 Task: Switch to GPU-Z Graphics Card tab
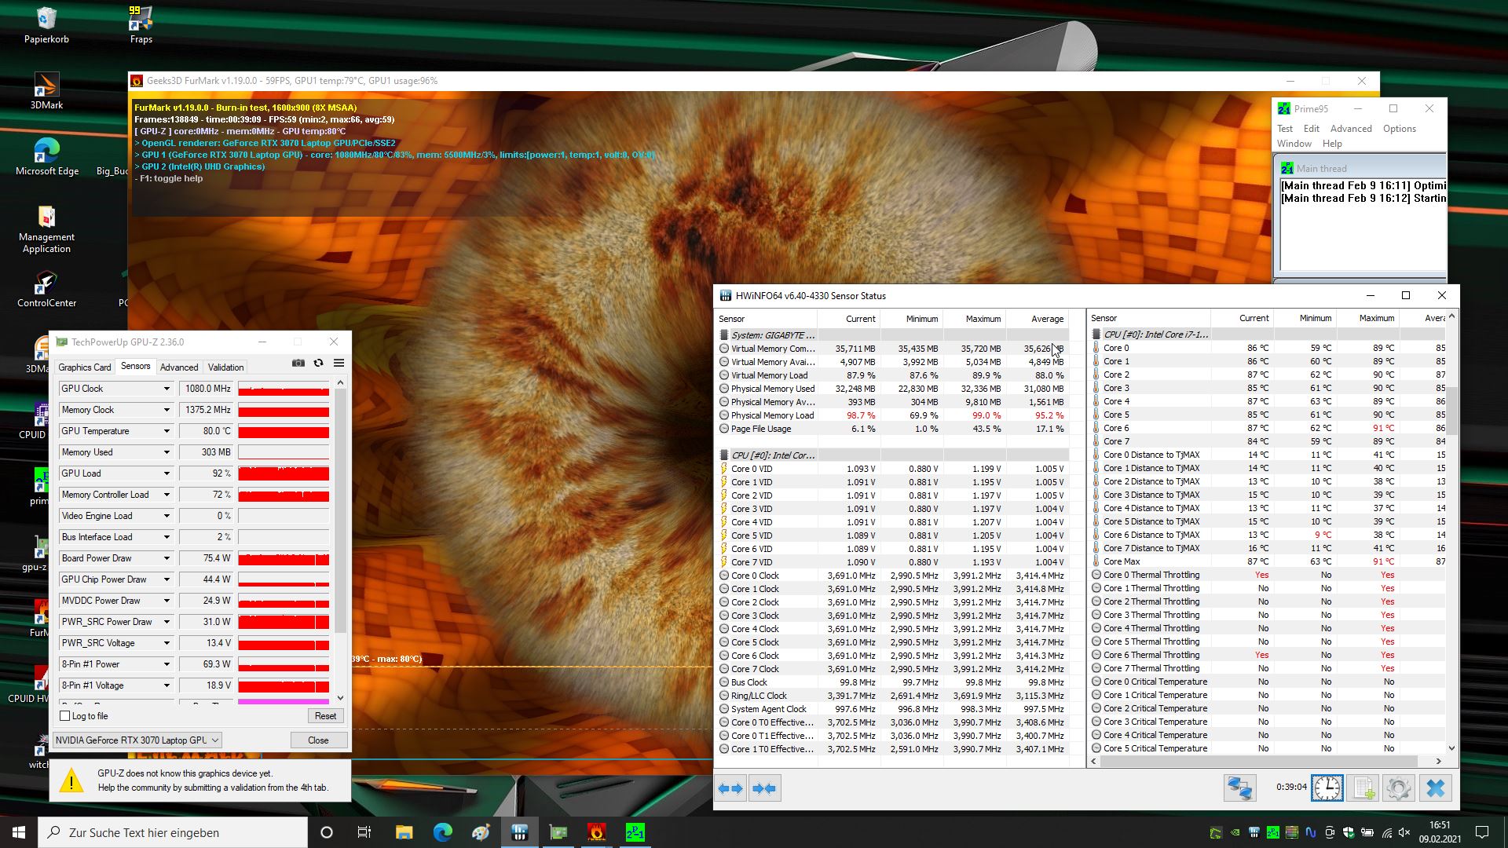85,367
